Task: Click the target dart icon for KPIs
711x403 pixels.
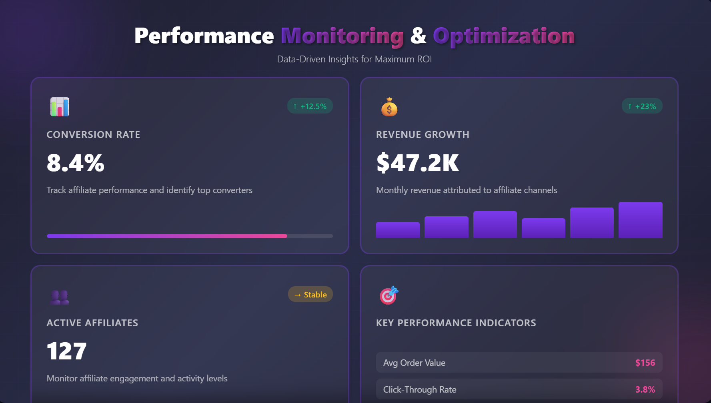Action: point(389,295)
